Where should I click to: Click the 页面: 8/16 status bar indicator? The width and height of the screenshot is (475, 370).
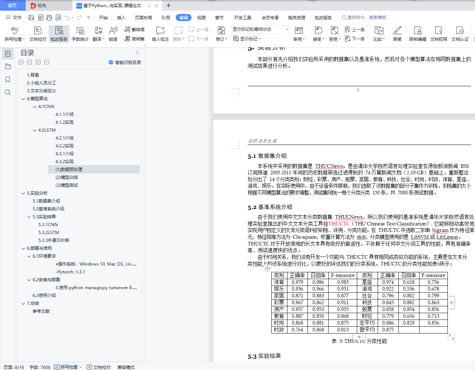tap(14, 367)
